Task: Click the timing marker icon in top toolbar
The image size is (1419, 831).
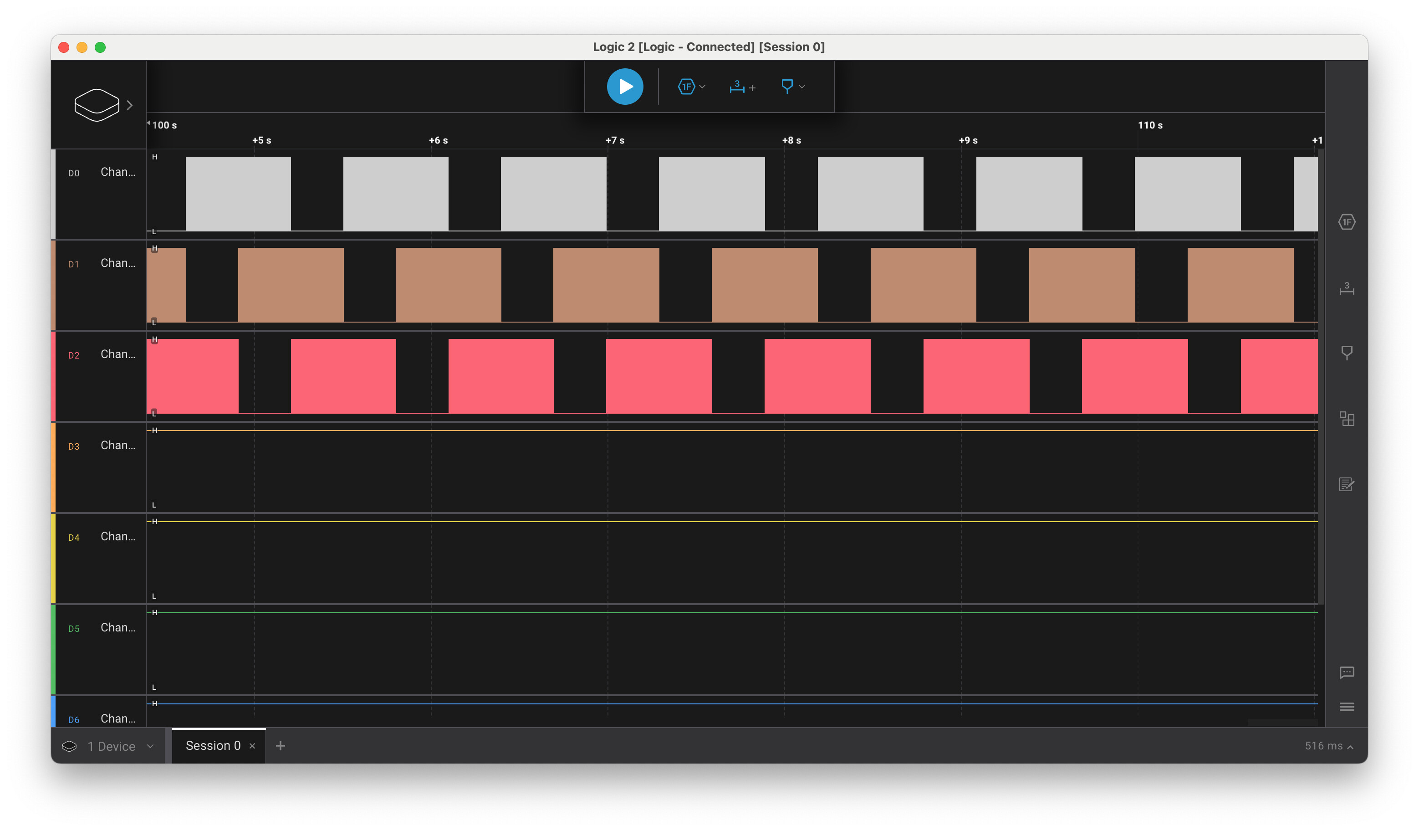Action: [786, 86]
